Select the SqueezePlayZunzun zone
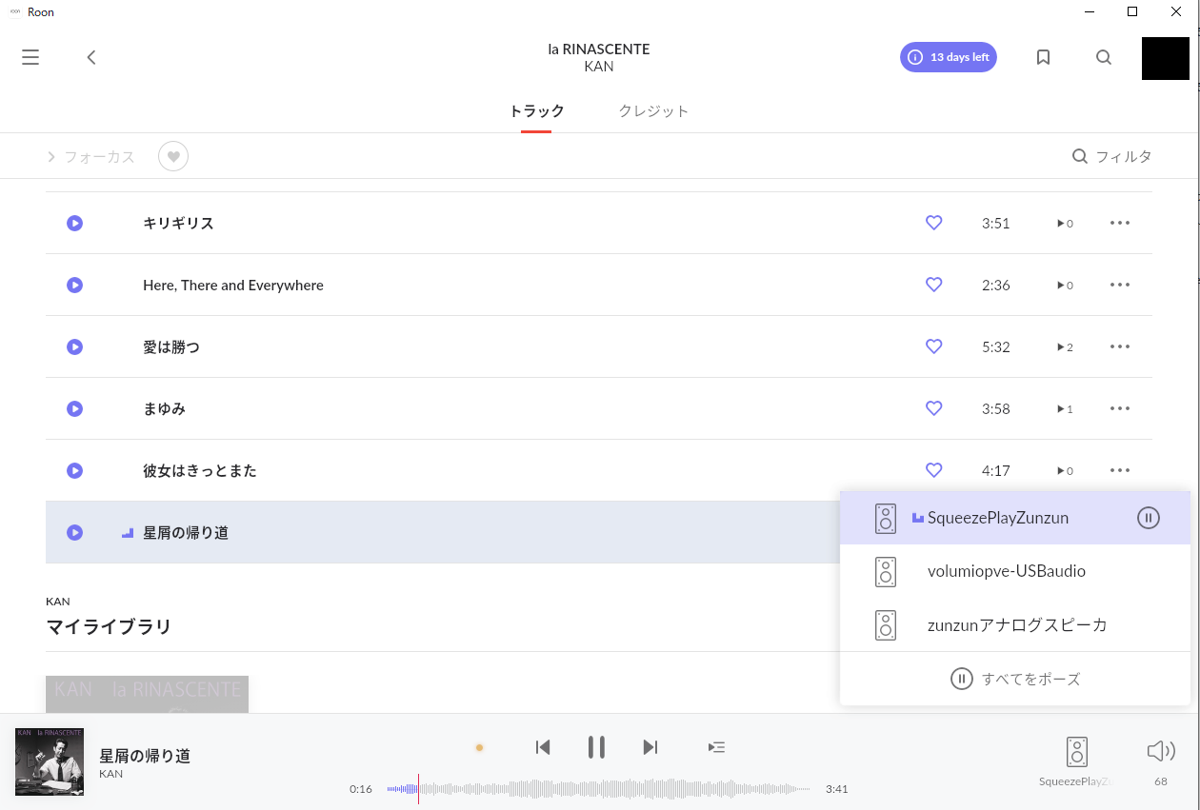1200x810 pixels. coord(1015,518)
